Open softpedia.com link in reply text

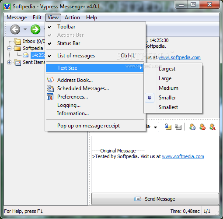click(x=183, y=156)
